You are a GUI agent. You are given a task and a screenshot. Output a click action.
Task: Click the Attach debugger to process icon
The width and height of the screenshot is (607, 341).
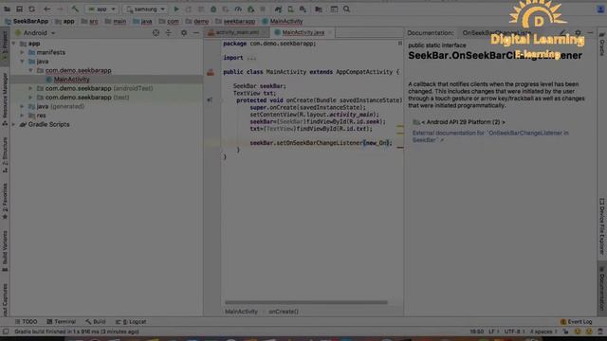point(250,9)
